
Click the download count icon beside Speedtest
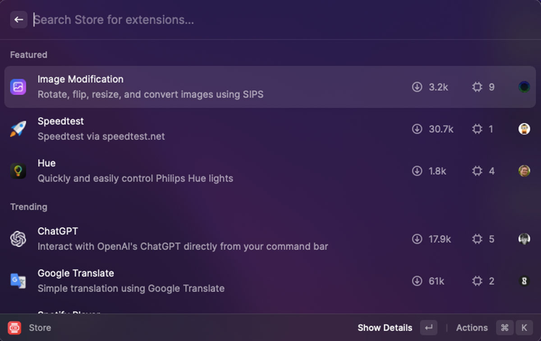pos(417,129)
